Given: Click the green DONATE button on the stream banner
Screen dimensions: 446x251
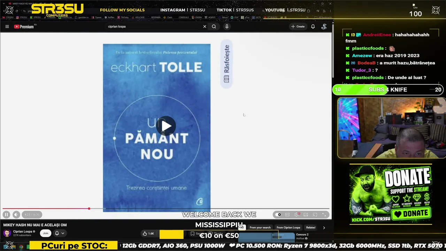Looking at the screenshot, I should [x=412, y=213].
